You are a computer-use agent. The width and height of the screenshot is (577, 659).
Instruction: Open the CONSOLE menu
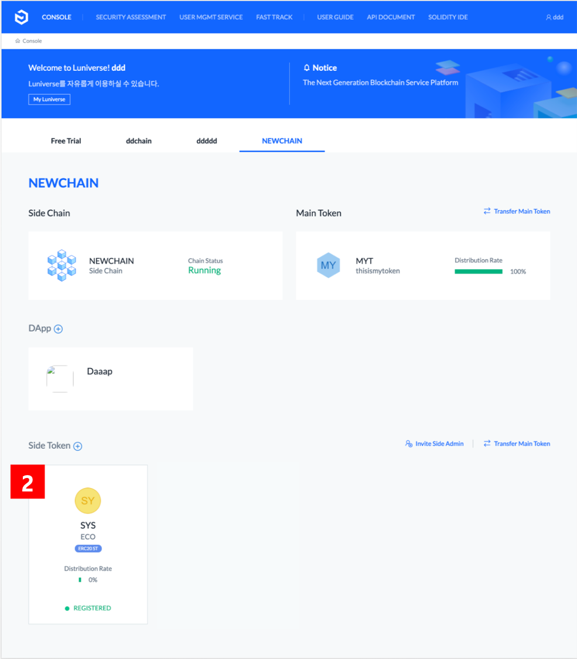pos(56,17)
